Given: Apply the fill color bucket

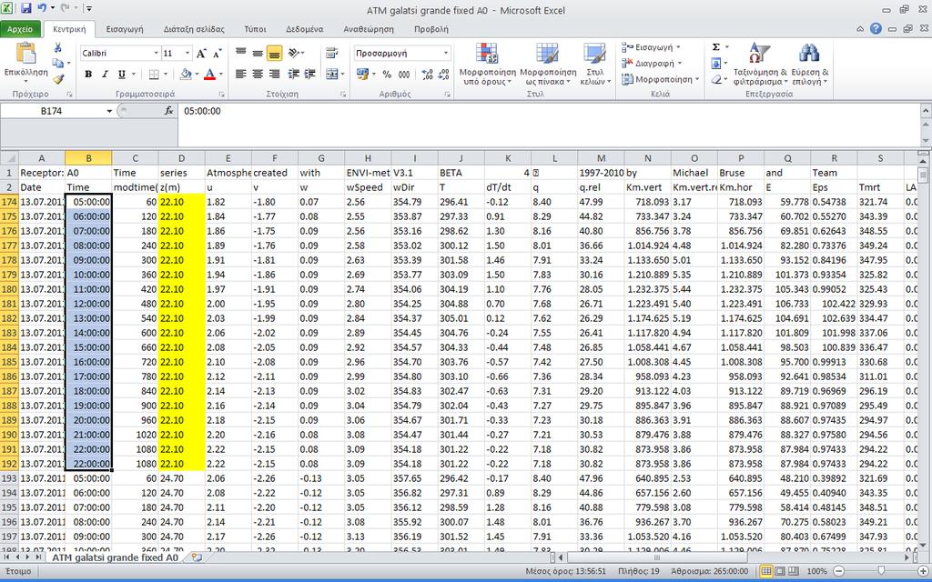Looking at the screenshot, I should click(186, 75).
